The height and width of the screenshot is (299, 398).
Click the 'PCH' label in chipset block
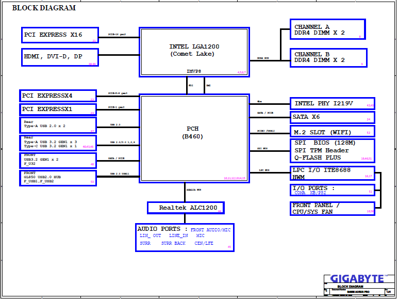click(193, 129)
